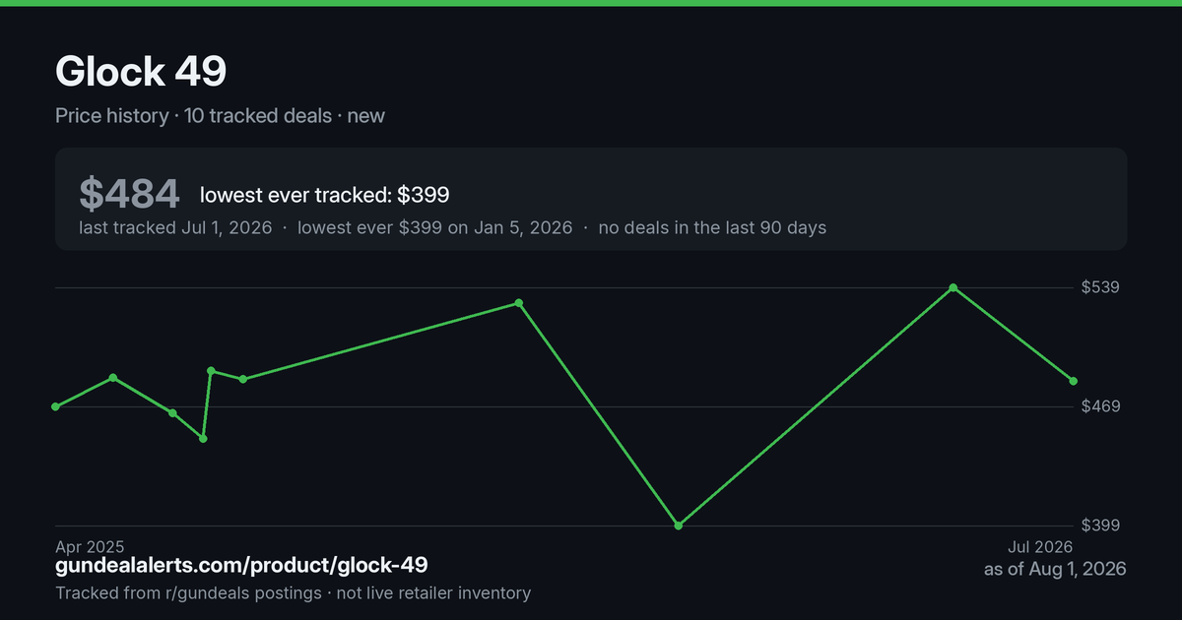Click the 'Price history · 10 tracked deals' subtitle
The image size is (1182, 620).
[194, 116]
